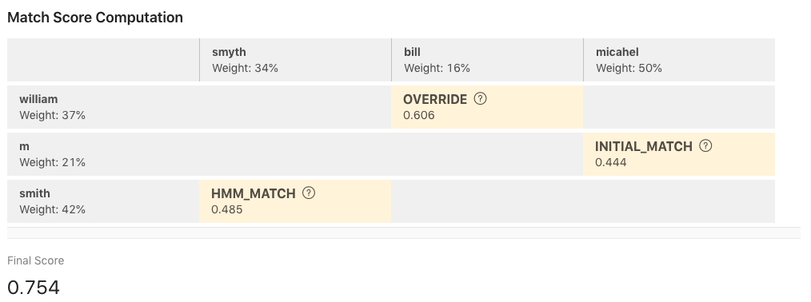This screenshot has height=302, width=811.
Task: Click the 0.444 score value
Action: coord(611,163)
